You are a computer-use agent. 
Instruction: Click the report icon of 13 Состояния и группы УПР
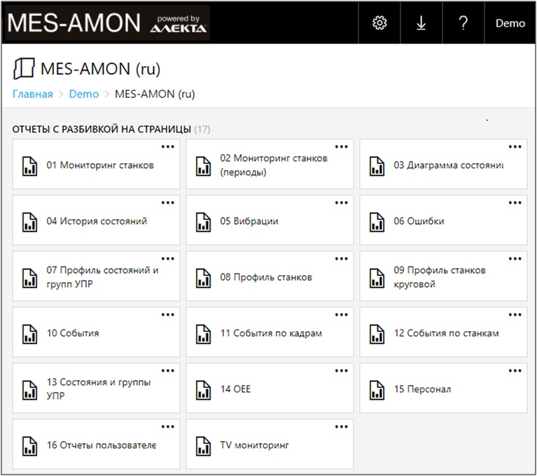coord(30,390)
